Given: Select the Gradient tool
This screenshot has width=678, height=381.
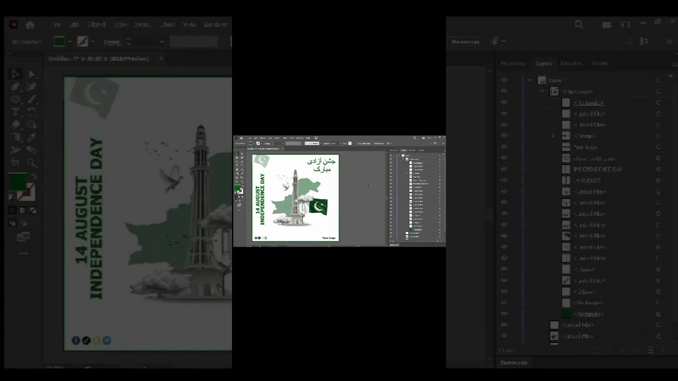Looking at the screenshot, I should (x=15, y=138).
